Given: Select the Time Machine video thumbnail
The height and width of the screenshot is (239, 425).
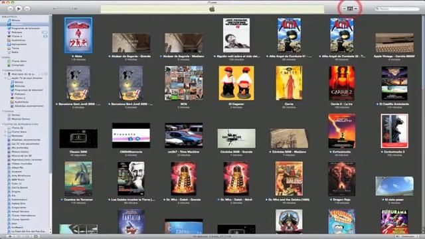Looking at the screenshot, I should tap(184, 135).
